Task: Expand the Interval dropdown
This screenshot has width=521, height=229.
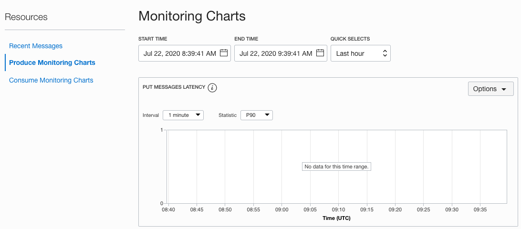Action: coord(183,115)
